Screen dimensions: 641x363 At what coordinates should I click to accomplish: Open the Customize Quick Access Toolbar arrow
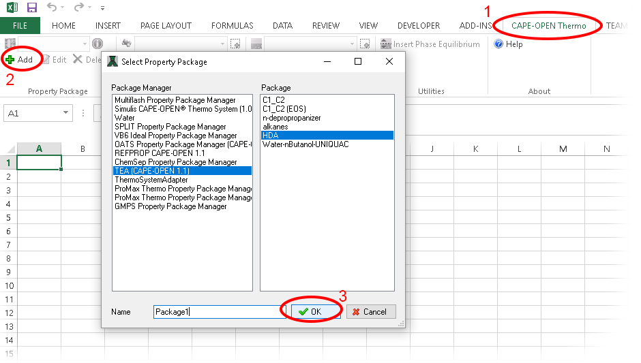click(102, 7)
